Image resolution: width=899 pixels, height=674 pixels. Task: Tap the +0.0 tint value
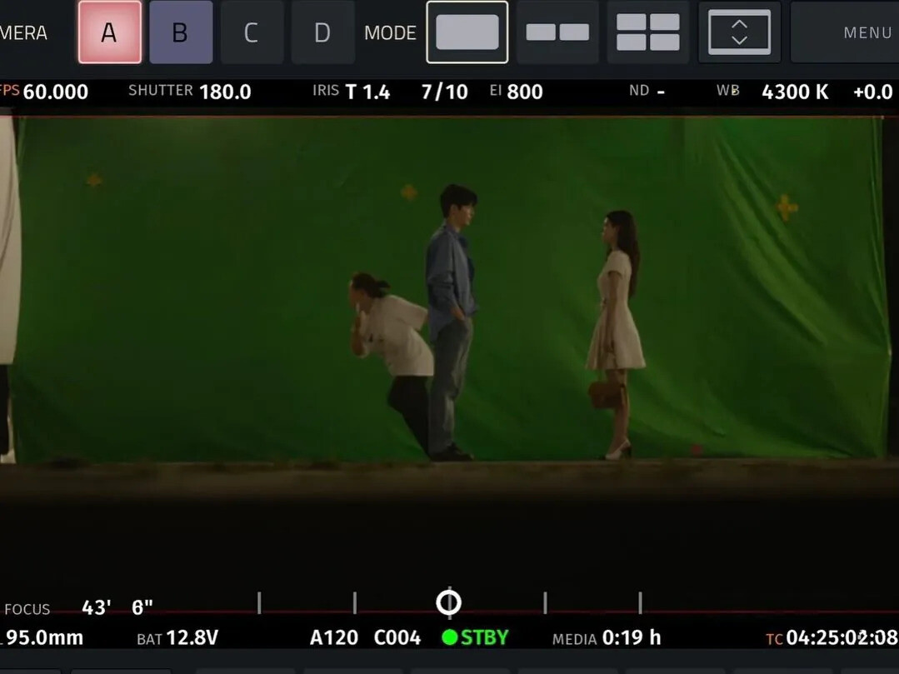click(x=872, y=92)
